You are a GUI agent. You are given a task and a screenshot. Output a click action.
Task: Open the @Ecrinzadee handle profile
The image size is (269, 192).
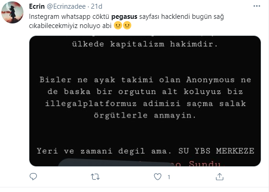66,6
